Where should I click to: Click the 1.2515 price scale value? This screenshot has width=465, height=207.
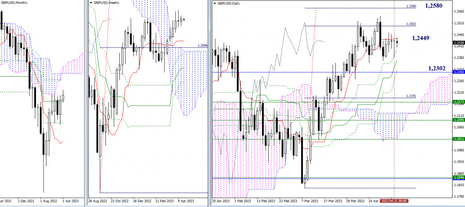coord(459,23)
